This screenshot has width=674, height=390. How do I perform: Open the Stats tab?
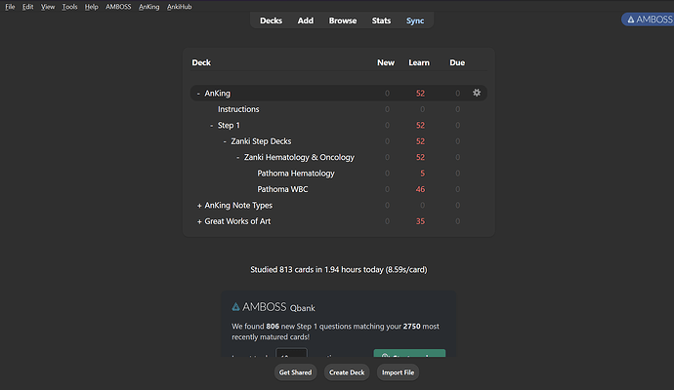click(381, 20)
